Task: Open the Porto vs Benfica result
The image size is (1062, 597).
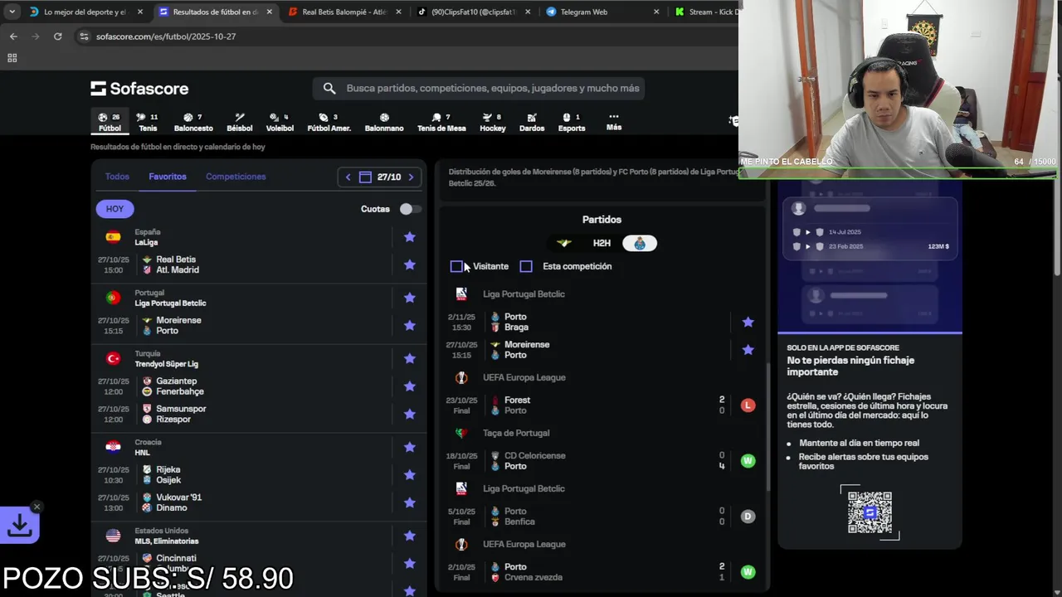Action: pos(602,517)
